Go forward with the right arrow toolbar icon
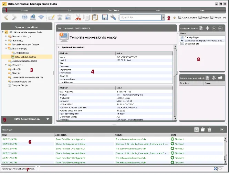The width and height of the screenshot is (229, 175). tap(14, 17)
